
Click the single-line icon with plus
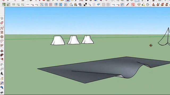click(x=32, y=4)
